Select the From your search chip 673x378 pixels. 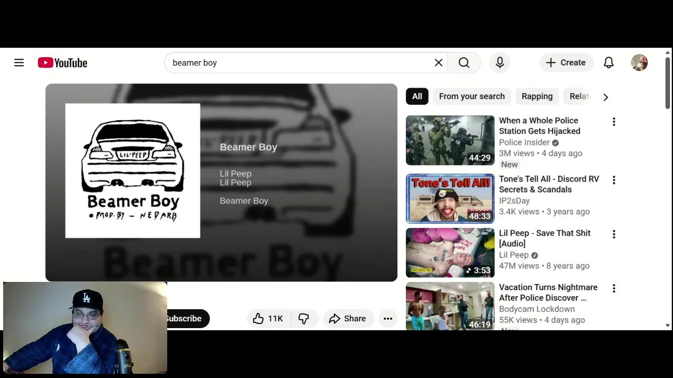click(x=472, y=96)
